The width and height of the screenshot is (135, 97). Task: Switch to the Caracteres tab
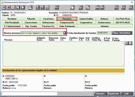(48, 19)
